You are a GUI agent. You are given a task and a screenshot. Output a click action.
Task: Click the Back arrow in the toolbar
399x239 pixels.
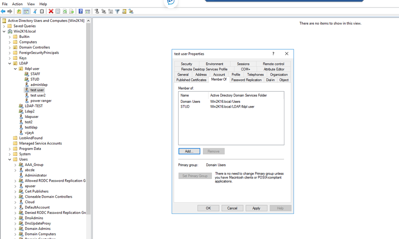pos(3,12)
